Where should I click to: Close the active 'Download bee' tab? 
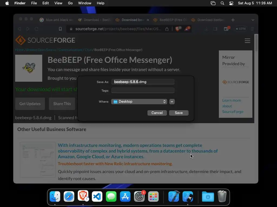(148, 20)
